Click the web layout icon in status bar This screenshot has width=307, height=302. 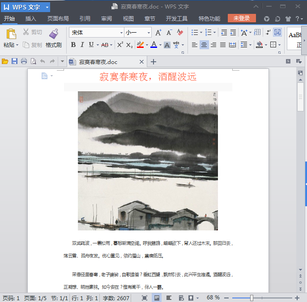click(x=181, y=298)
